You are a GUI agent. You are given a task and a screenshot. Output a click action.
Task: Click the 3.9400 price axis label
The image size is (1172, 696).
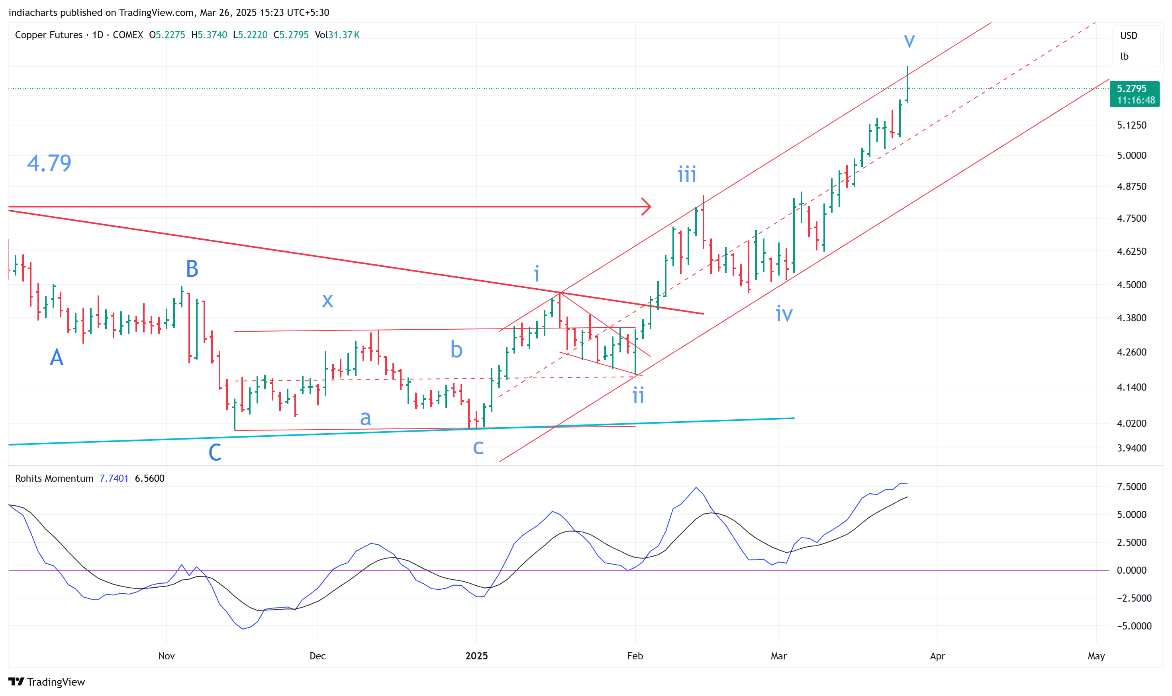pyautogui.click(x=1132, y=448)
